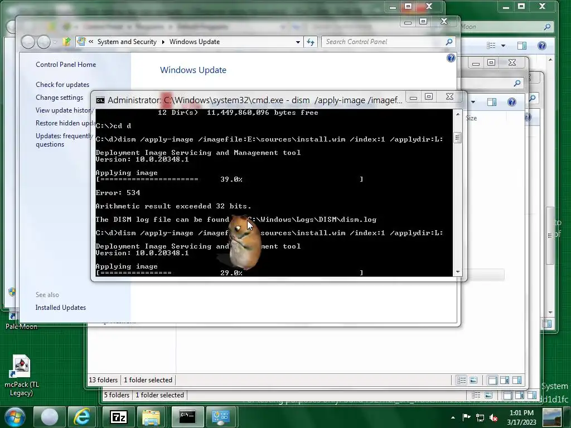Open Updates: frequently asked questions

(65, 140)
